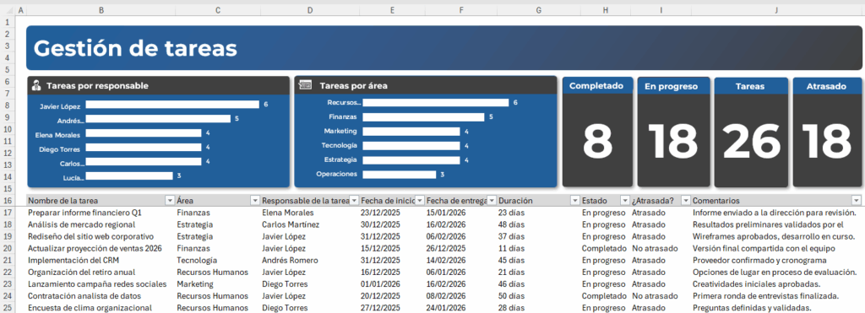
Task: Click the Tareas por responsable chart title
Action: pyautogui.click(x=97, y=86)
